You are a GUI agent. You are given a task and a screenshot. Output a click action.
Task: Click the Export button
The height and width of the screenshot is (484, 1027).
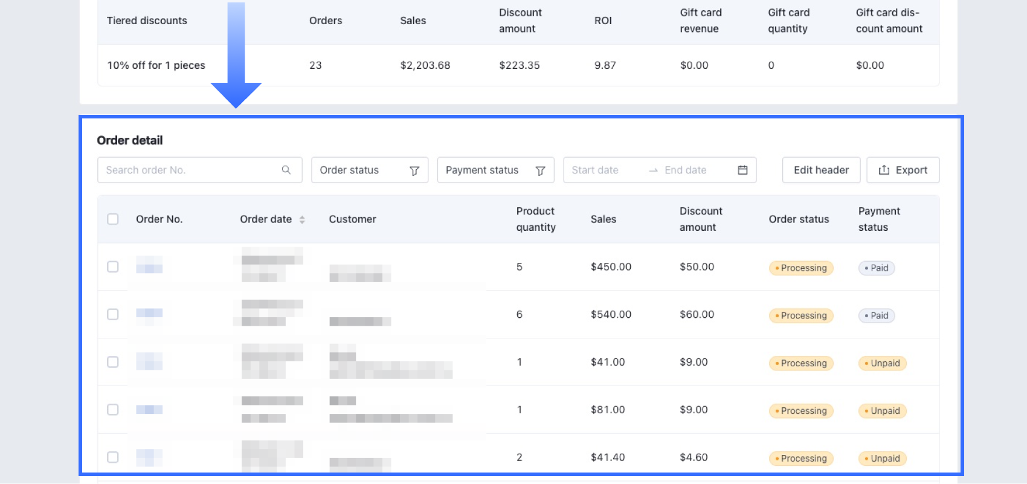[x=903, y=170]
